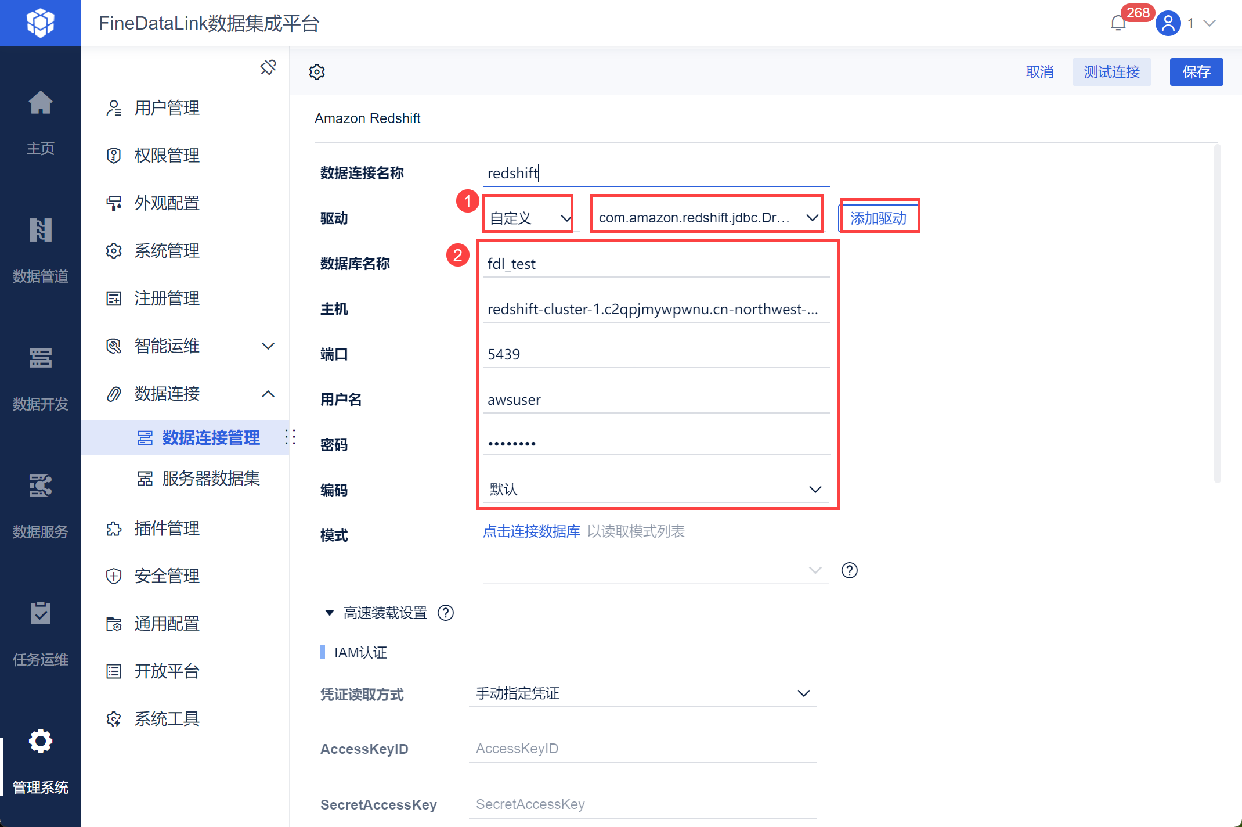Click the 测试连接 button
The height and width of the screenshot is (827, 1242).
point(1111,72)
